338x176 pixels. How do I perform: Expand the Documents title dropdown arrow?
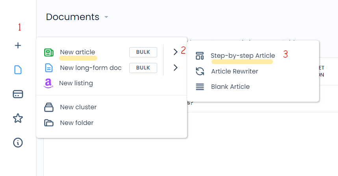coord(106,17)
